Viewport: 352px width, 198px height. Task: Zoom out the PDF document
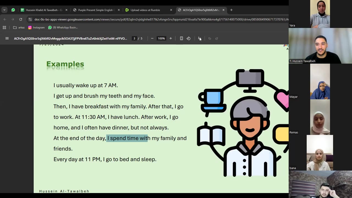152,38
